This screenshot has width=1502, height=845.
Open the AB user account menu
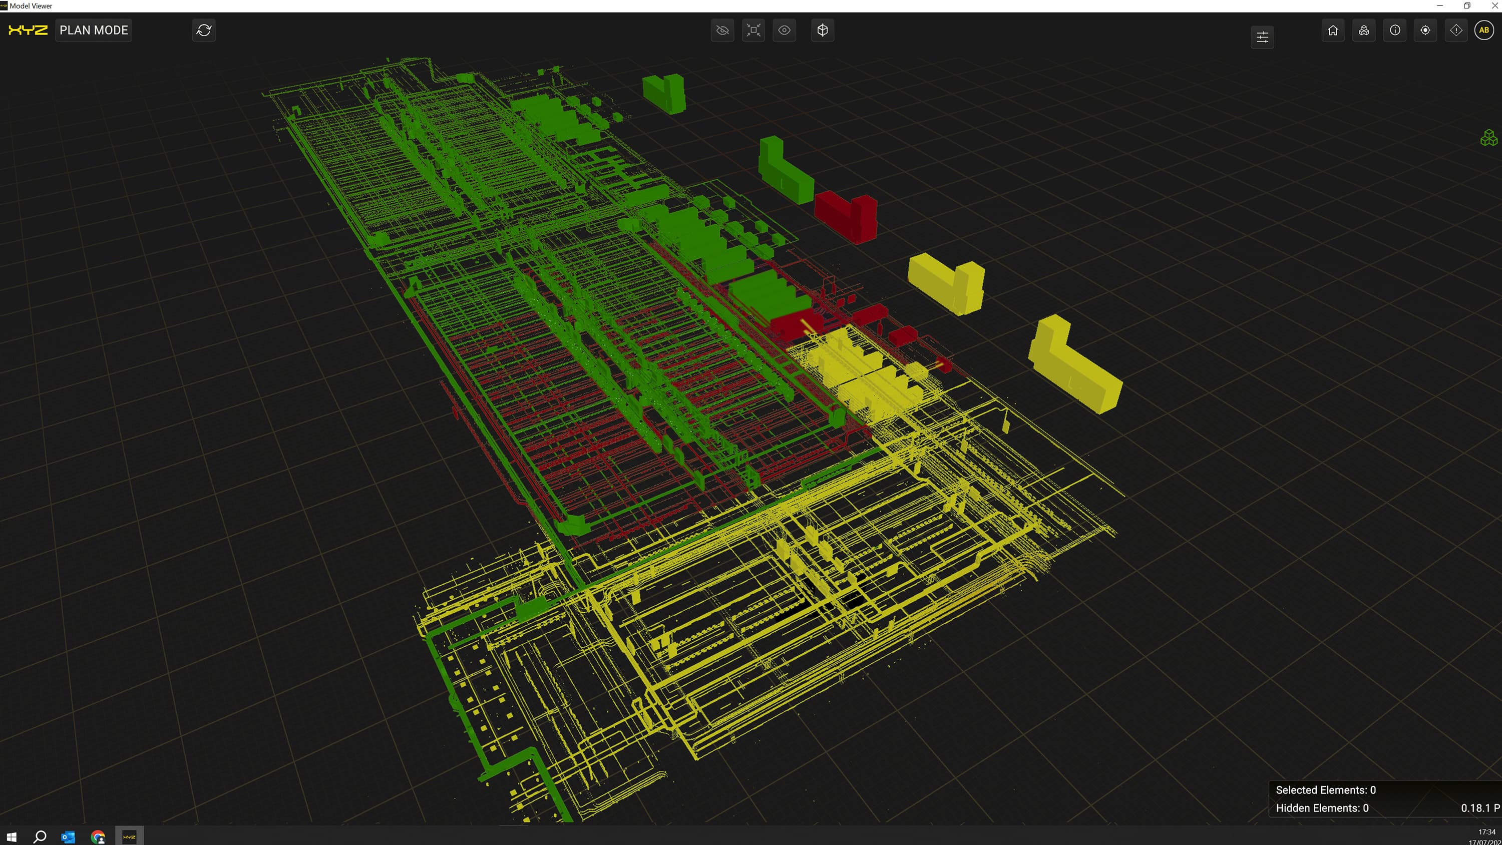(x=1484, y=30)
